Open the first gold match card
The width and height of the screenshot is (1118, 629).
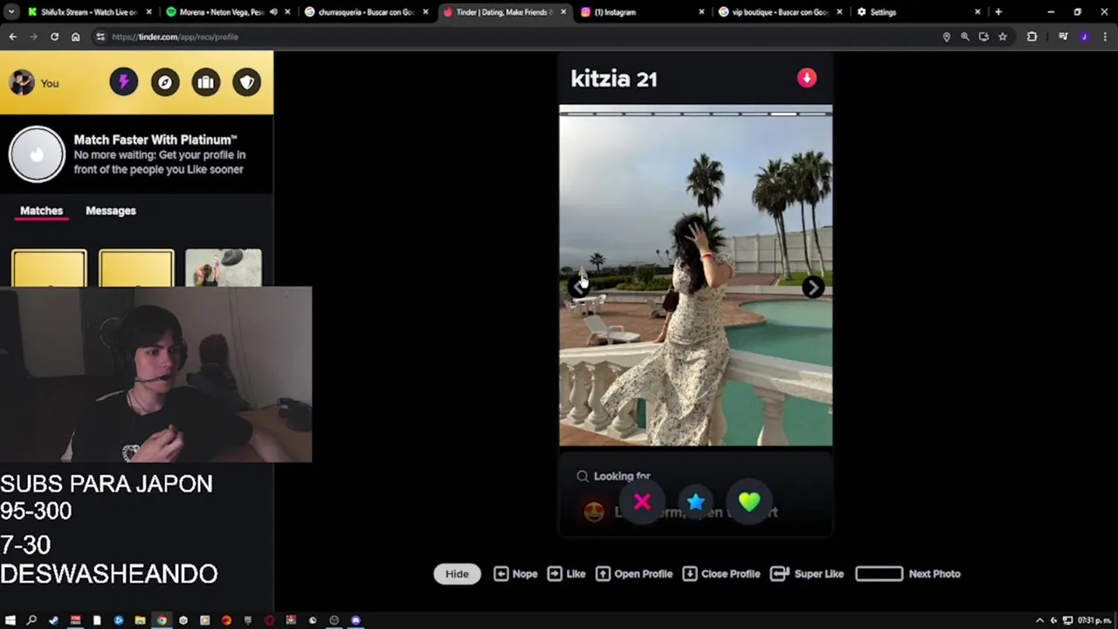coord(49,268)
